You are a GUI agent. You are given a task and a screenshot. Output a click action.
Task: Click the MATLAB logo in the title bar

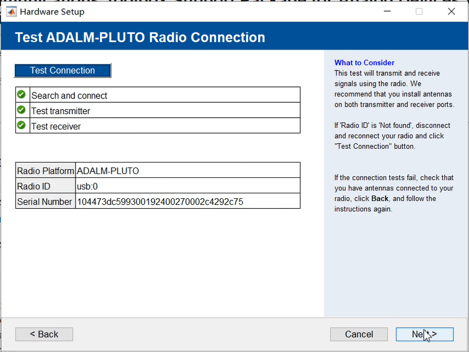pyautogui.click(x=10, y=11)
